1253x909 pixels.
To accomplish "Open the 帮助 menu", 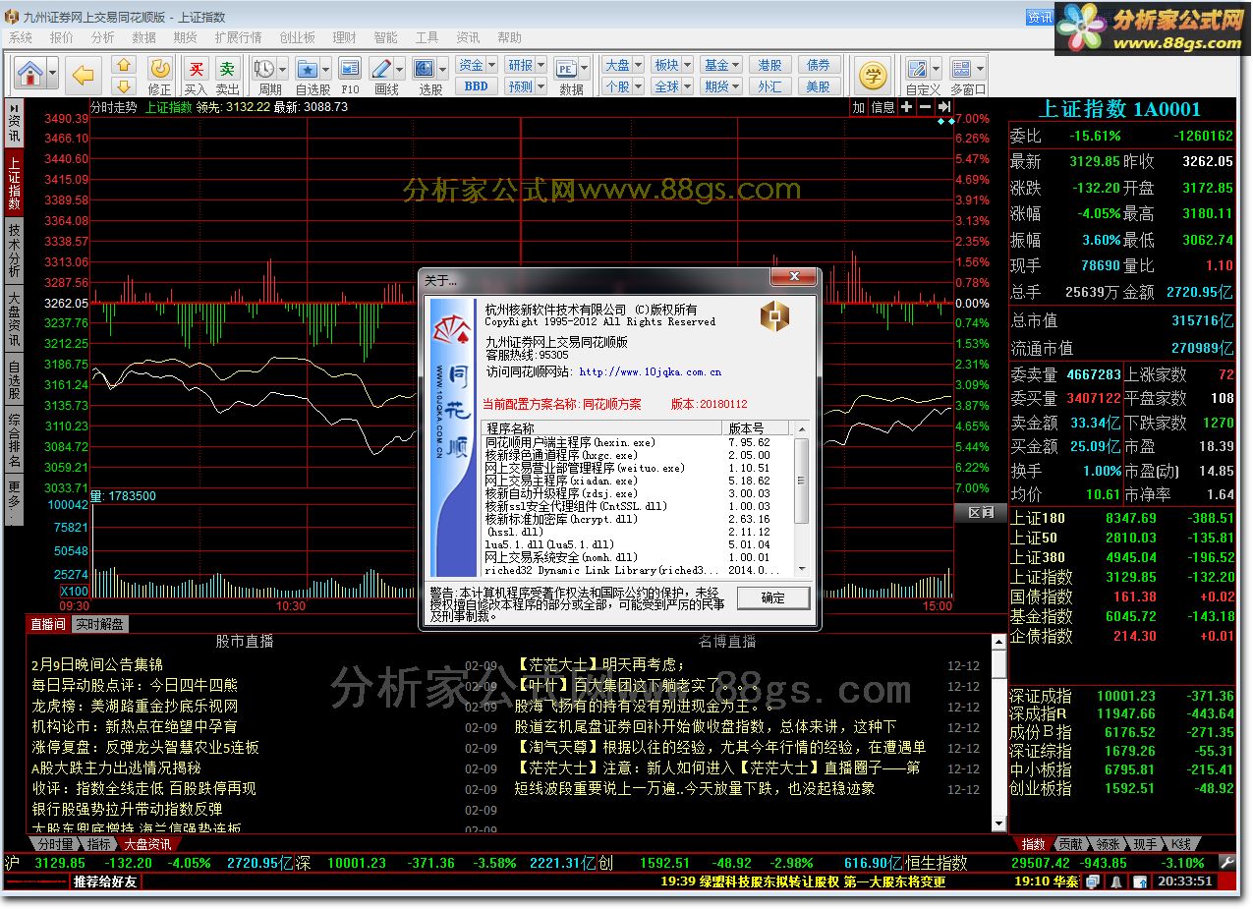I will point(509,37).
